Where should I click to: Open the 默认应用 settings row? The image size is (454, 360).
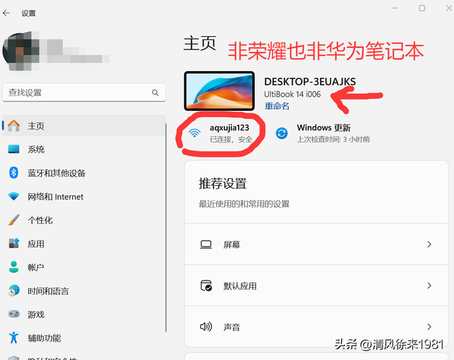pos(316,285)
